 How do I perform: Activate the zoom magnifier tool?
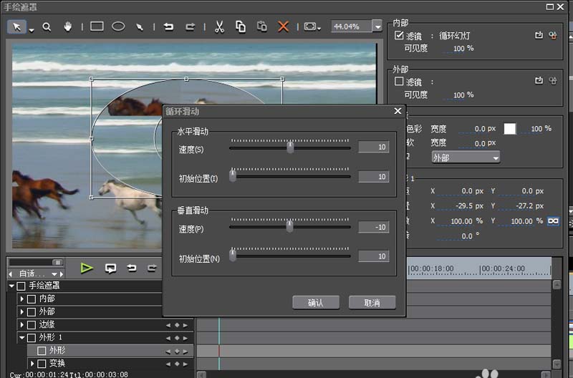tap(47, 26)
